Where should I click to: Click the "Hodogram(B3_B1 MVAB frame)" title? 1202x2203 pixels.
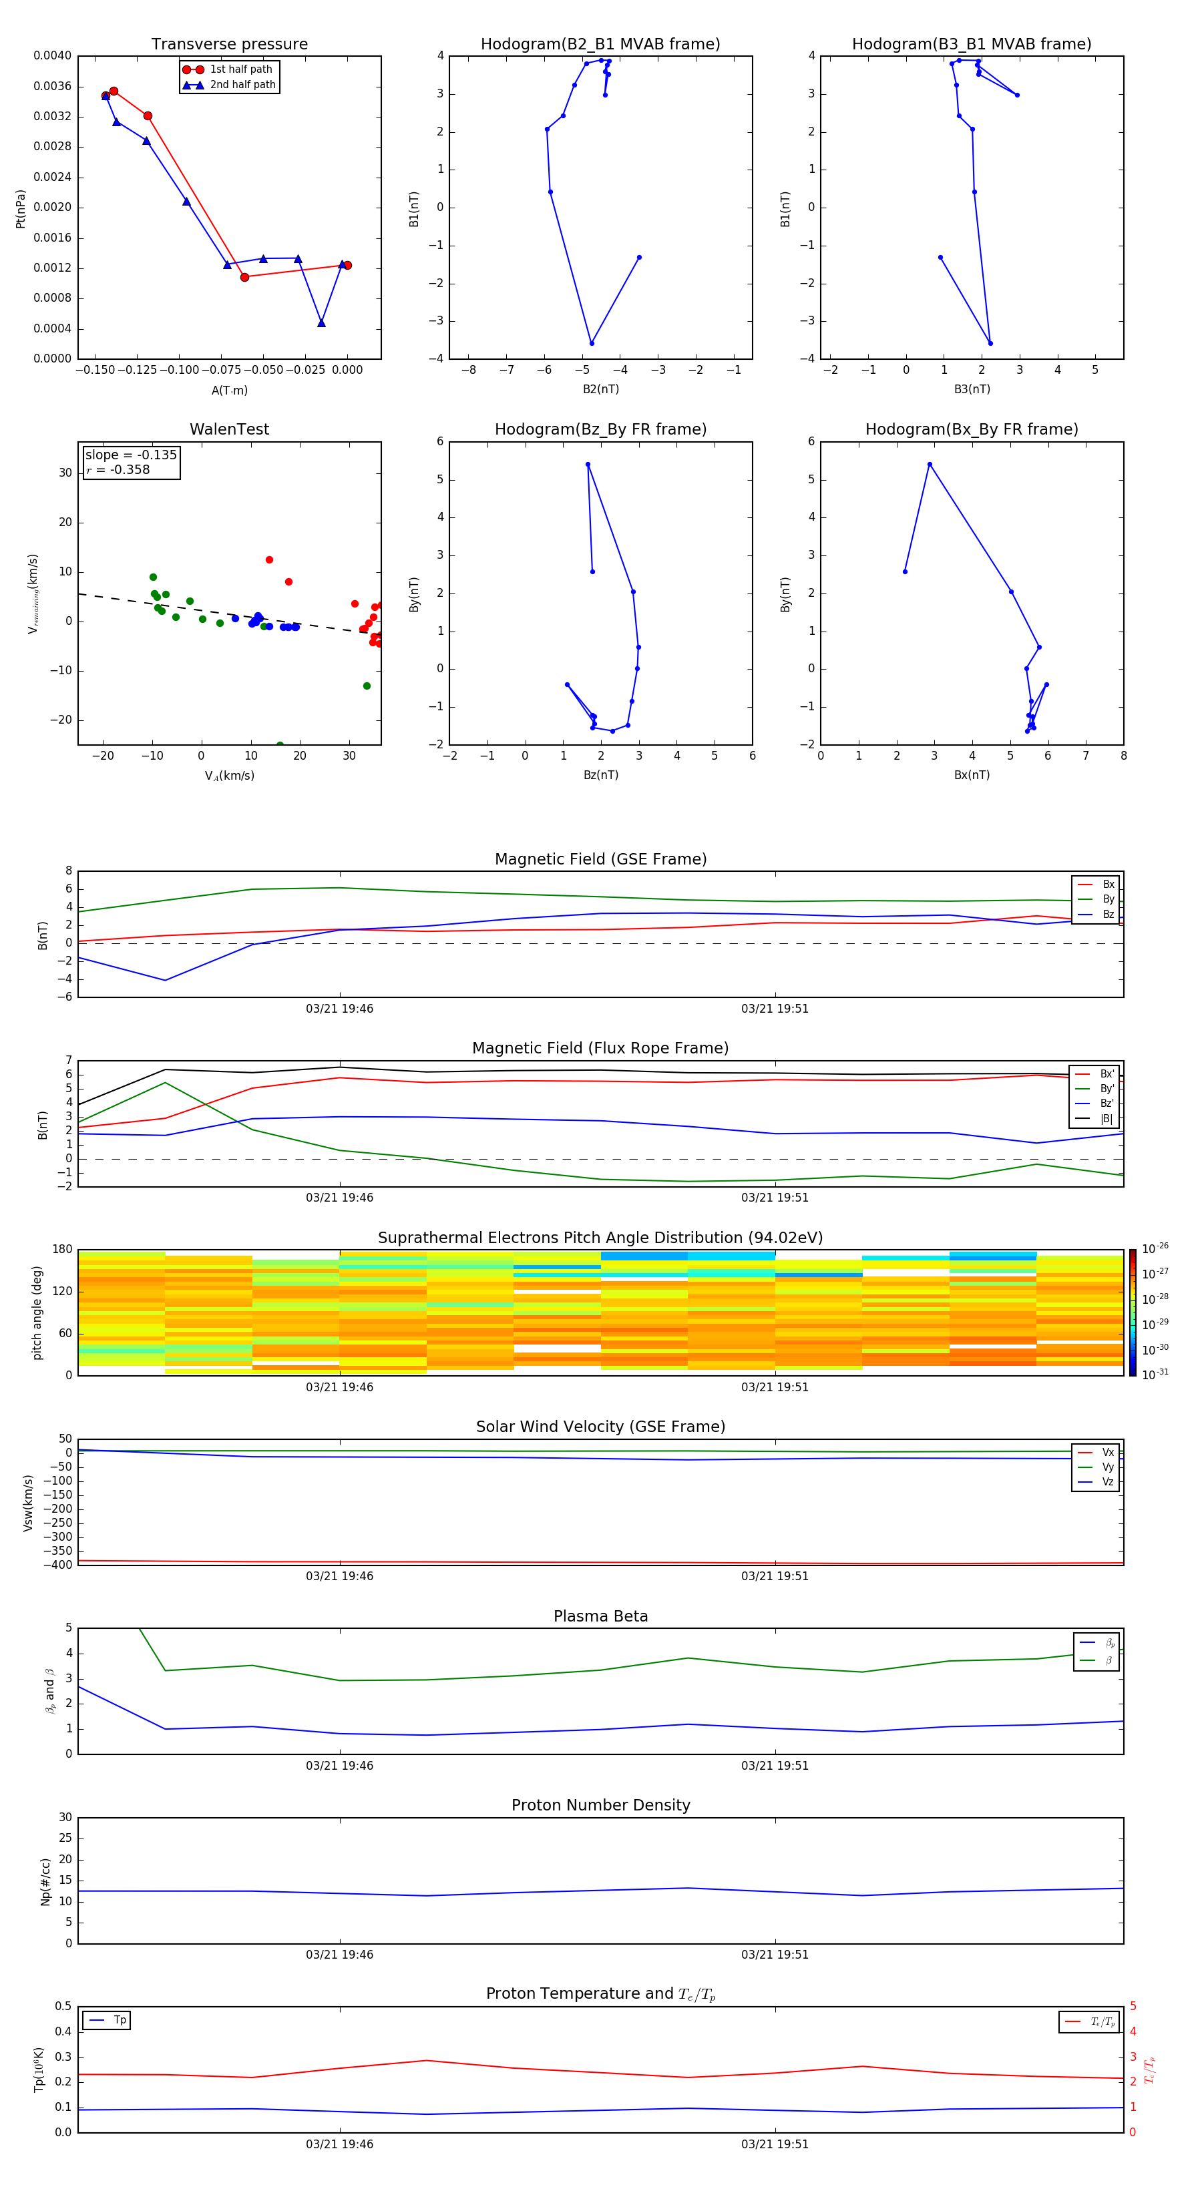pyautogui.click(x=972, y=45)
